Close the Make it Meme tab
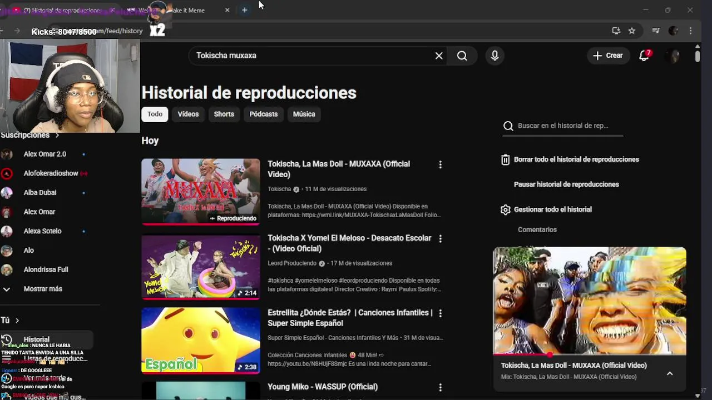 coord(227,10)
